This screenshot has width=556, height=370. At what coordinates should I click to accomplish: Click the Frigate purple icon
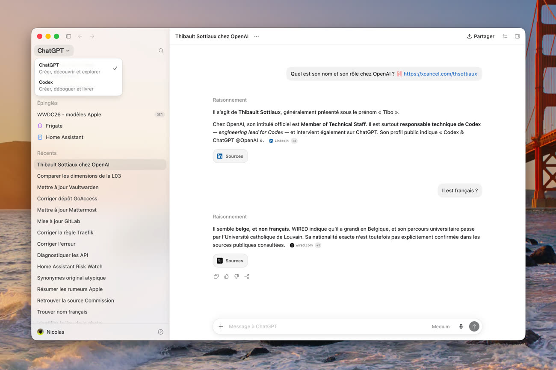tap(40, 126)
